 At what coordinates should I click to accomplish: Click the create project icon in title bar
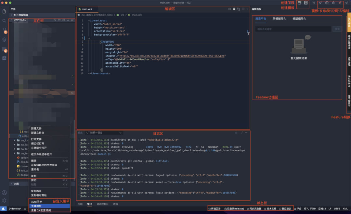tap(300, 3)
